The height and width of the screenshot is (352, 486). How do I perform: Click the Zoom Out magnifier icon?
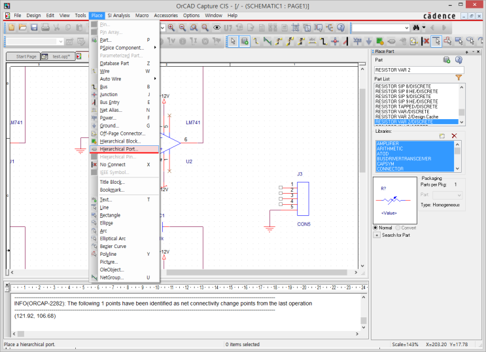coord(182,28)
